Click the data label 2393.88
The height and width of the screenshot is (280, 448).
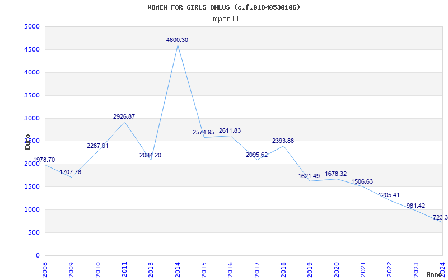coord(283,141)
